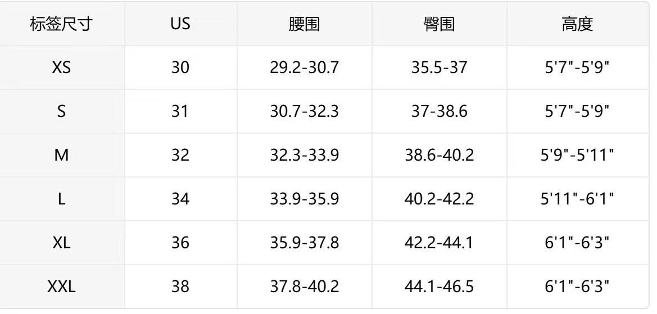Select the L size label cell
The width and height of the screenshot is (657, 314).
(61, 199)
